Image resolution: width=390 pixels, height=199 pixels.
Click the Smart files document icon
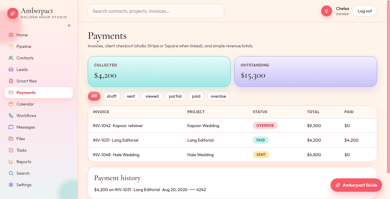(x=11, y=81)
